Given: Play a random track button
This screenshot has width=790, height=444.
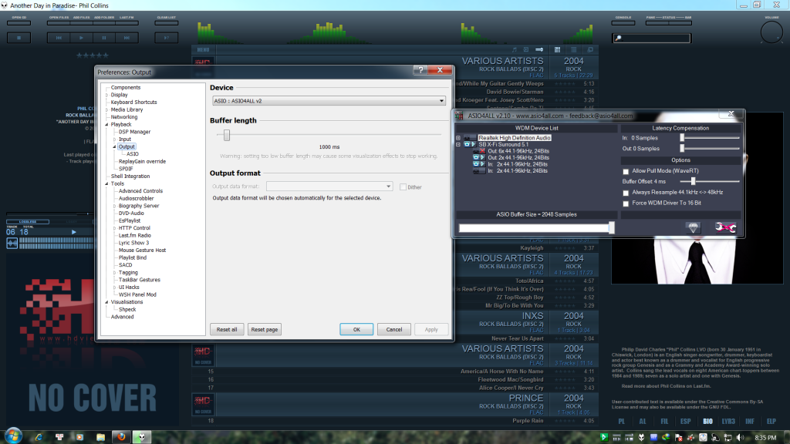Looking at the screenshot, I should click(167, 38).
